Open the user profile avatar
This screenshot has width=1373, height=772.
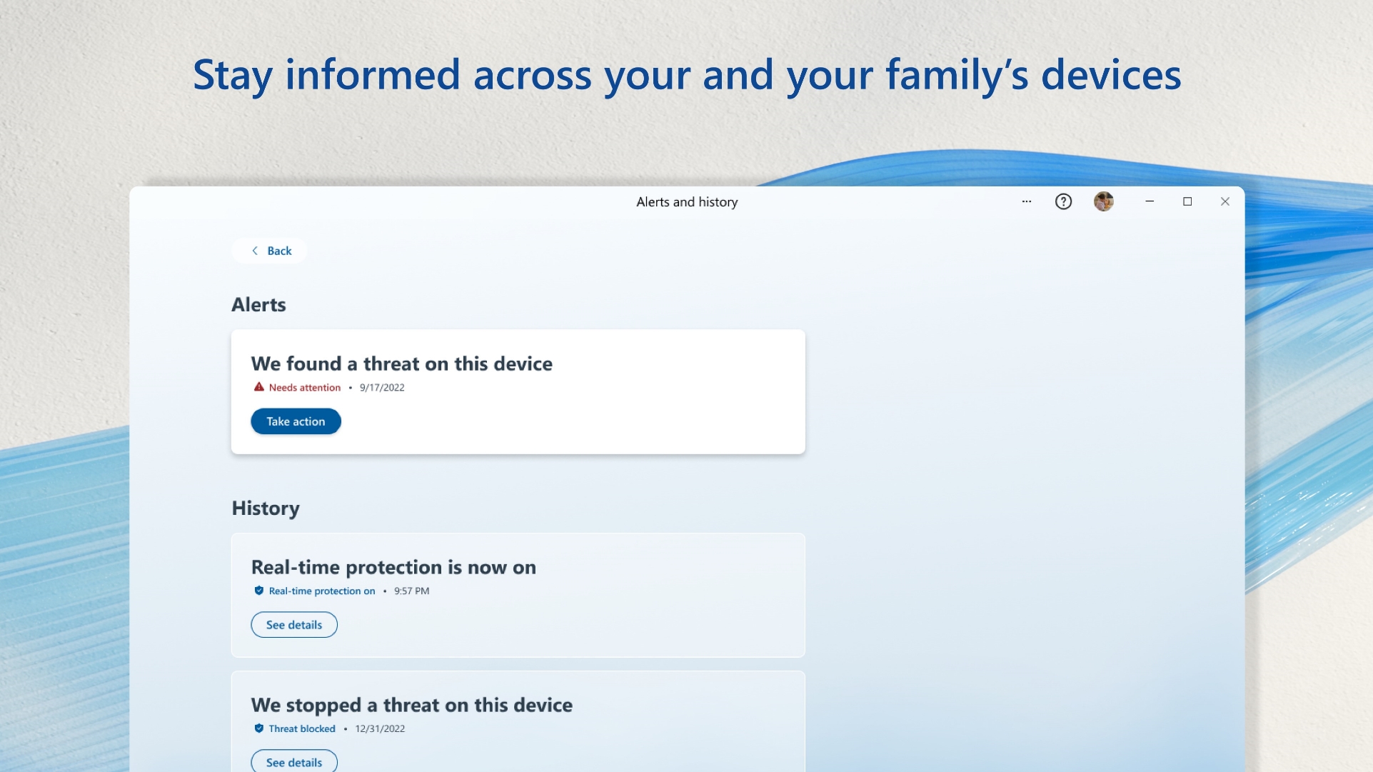pyautogui.click(x=1103, y=202)
